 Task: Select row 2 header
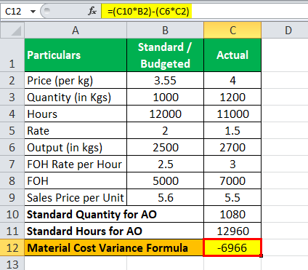coord(12,80)
